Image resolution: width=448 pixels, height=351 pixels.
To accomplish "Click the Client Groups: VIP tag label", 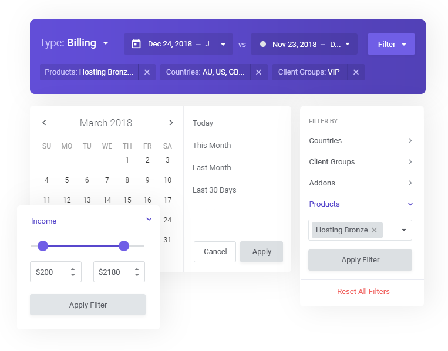I will click(x=309, y=72).
